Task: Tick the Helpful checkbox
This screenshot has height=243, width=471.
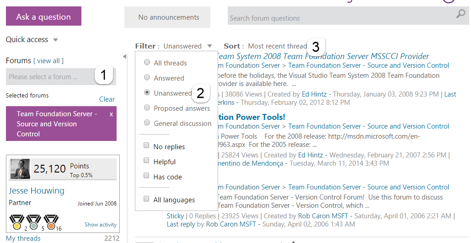Action: coord(146,160)
